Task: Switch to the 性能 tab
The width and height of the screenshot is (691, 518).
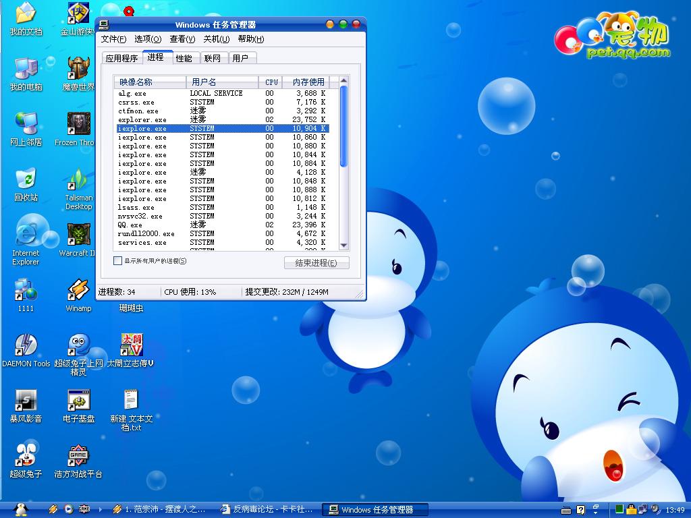Action: click(184, 58)
